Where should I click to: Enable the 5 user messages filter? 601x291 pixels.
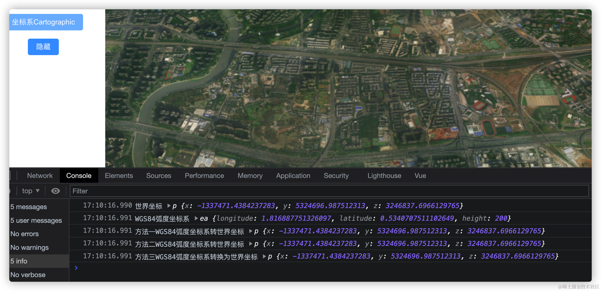pyautogui.click(x=36, y=220)
